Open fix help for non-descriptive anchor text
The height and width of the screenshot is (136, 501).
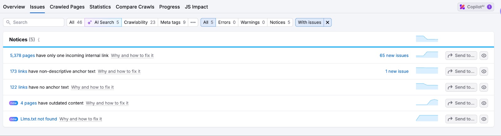(x=119, y=71)
